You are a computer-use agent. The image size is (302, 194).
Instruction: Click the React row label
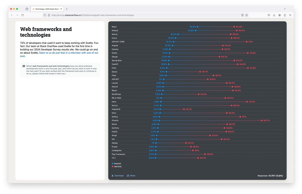[114, 27]
